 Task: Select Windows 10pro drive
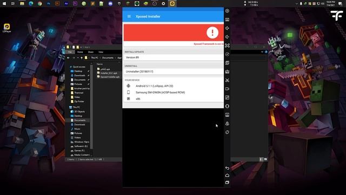(82, 142)
